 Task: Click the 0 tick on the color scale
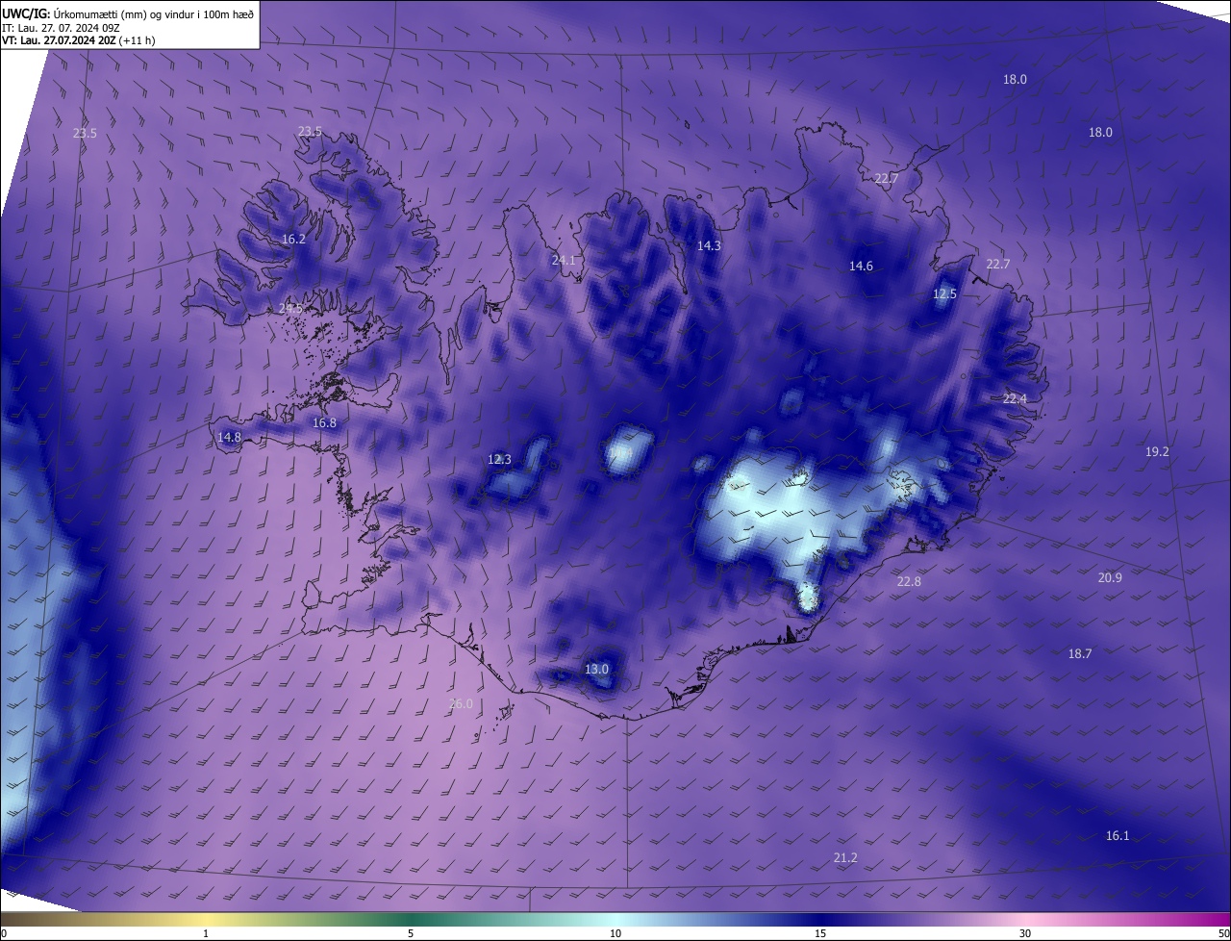pyautogui.click(x=4, y=933)
